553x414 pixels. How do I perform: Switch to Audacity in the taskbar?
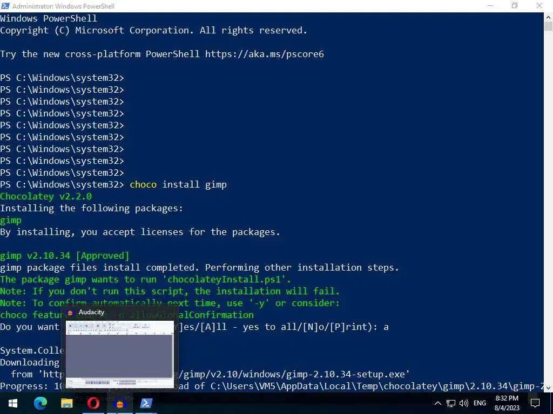(x=119, y=403)
